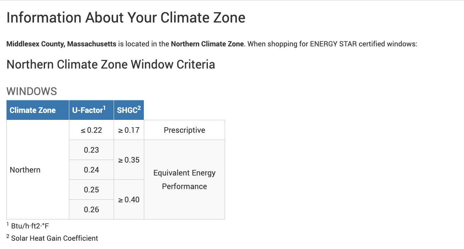464x249 pixels.
Task: Click the ≥ 0.17 SHGC cell
Action: click(x=129, y=130)
